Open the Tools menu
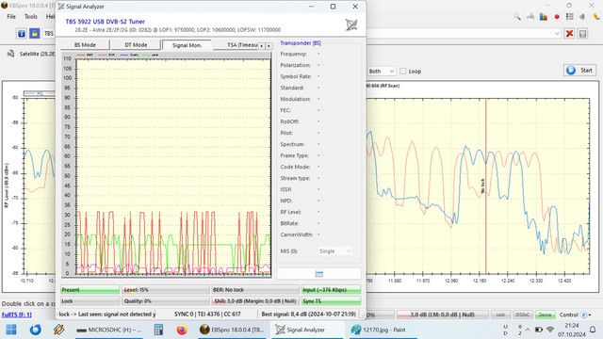 pos(31,17)
